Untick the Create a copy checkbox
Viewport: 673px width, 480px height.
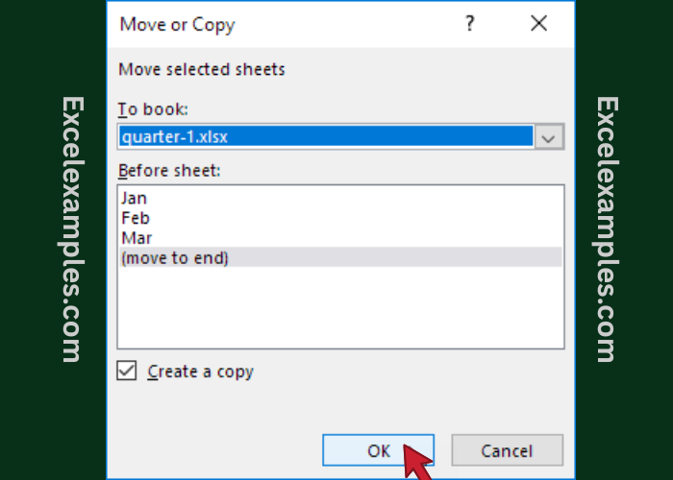tap(127, 372)
